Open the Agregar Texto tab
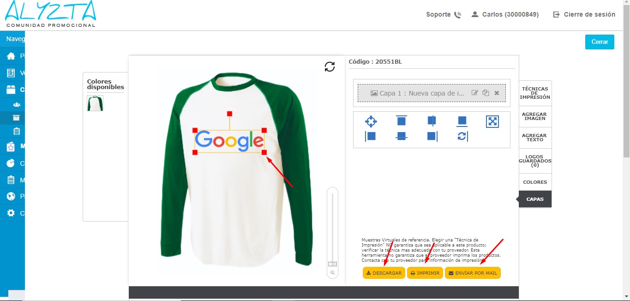Viewport: 630px width, 301px height. point(535,138)
